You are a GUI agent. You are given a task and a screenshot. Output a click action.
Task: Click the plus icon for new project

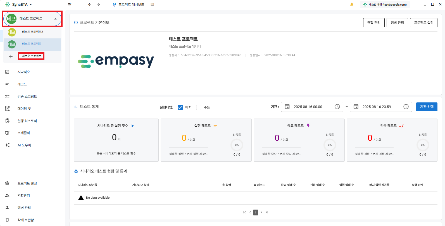[11, 56]
